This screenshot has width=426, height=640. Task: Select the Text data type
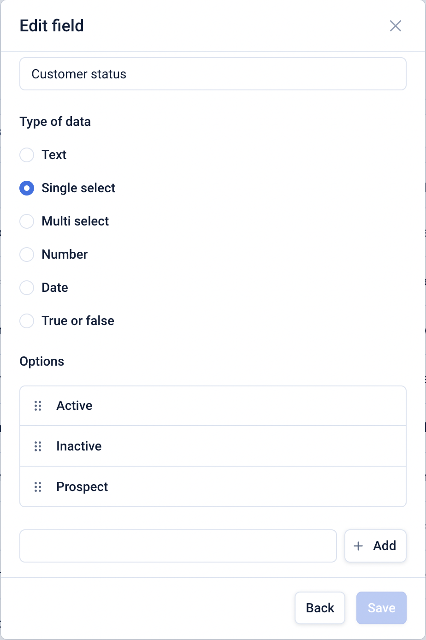[27, 155]
